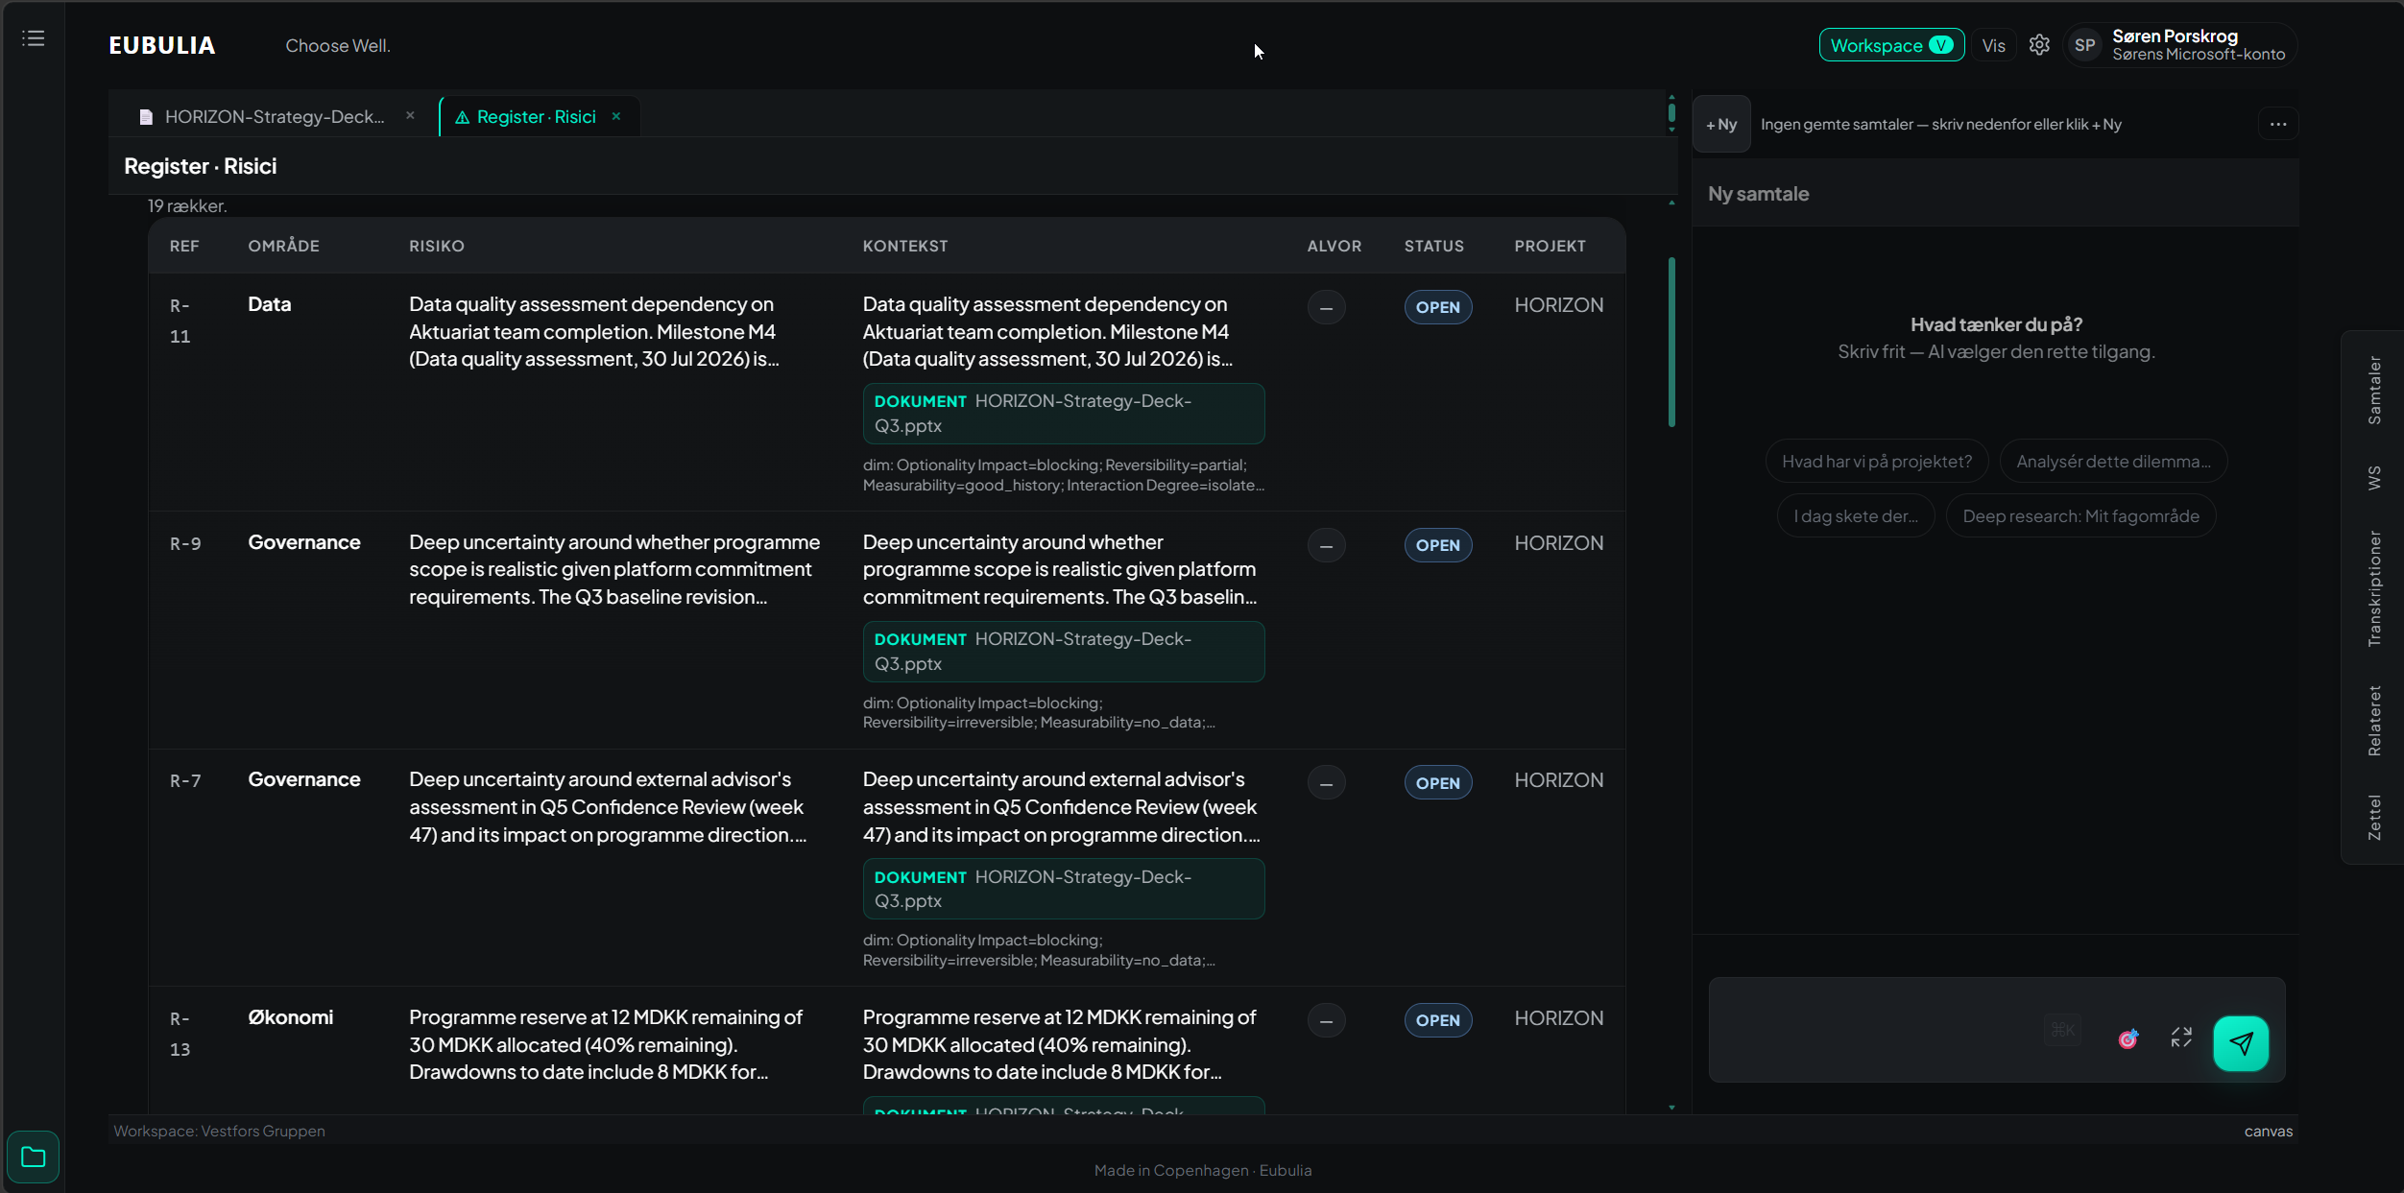Expand the Zettel side panel
2404x1193 pixels.
pos(2374,818)
